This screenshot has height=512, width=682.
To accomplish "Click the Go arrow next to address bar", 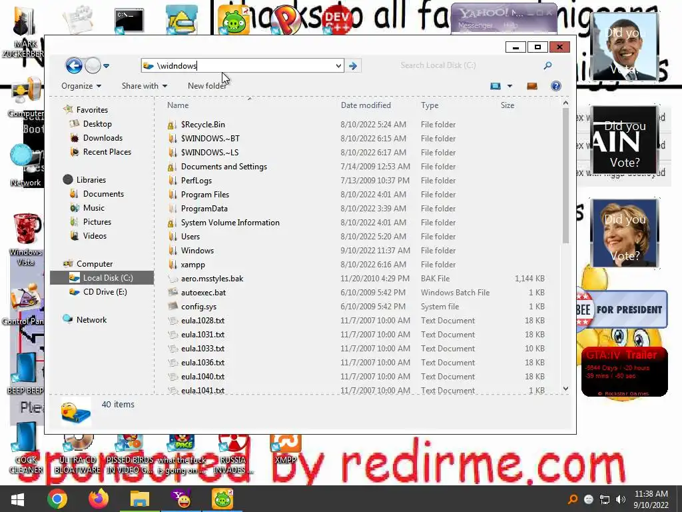I will pos(353,66).
